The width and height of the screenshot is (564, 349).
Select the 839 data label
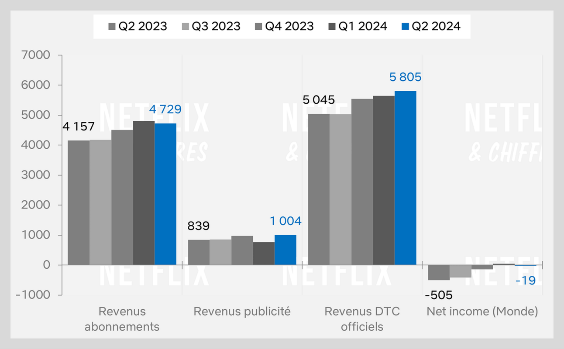tap(199, 226)
